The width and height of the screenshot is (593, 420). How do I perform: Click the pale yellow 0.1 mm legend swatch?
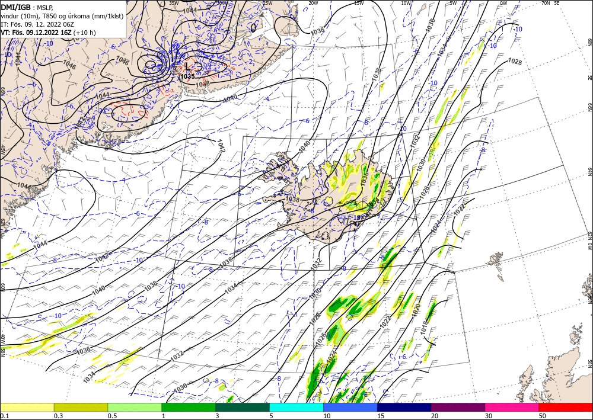(x=27, y=407)
